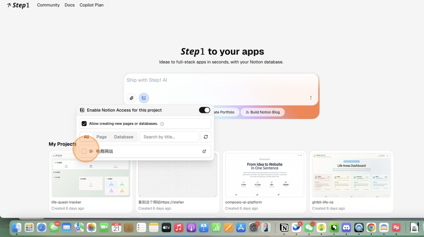This screenshot has height=237, width=424.
Task: Open 电商网站 page via external link icon
Action: pyautogui.click(x=204, y=152)
